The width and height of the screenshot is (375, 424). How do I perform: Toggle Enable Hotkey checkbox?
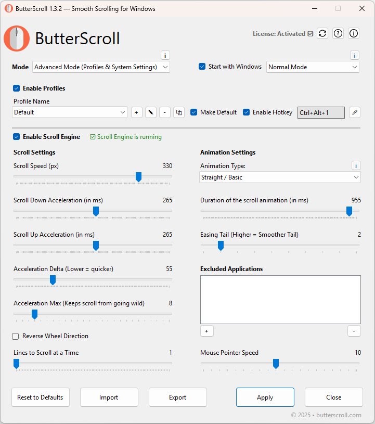246,112
